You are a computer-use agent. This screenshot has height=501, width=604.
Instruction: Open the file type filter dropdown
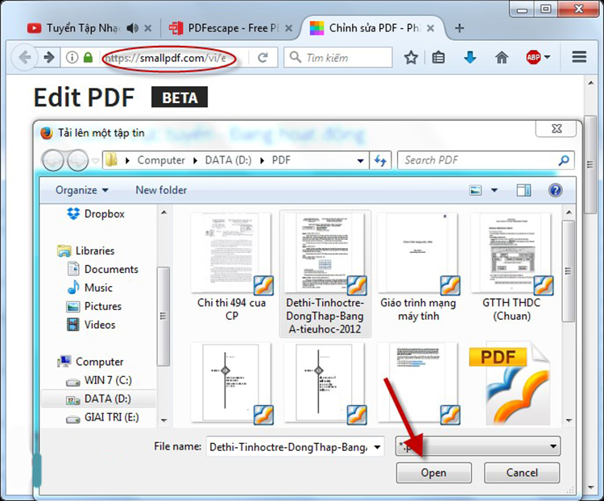[x=478, y=447]
